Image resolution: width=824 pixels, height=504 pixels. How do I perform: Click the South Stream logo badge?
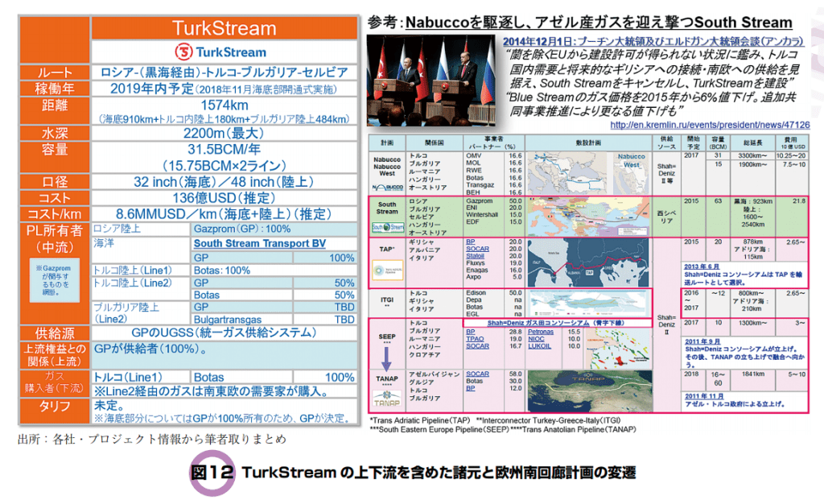[x=388, y=228]
